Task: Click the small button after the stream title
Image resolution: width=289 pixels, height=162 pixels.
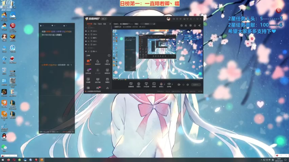Action: [x=136, y=24]
